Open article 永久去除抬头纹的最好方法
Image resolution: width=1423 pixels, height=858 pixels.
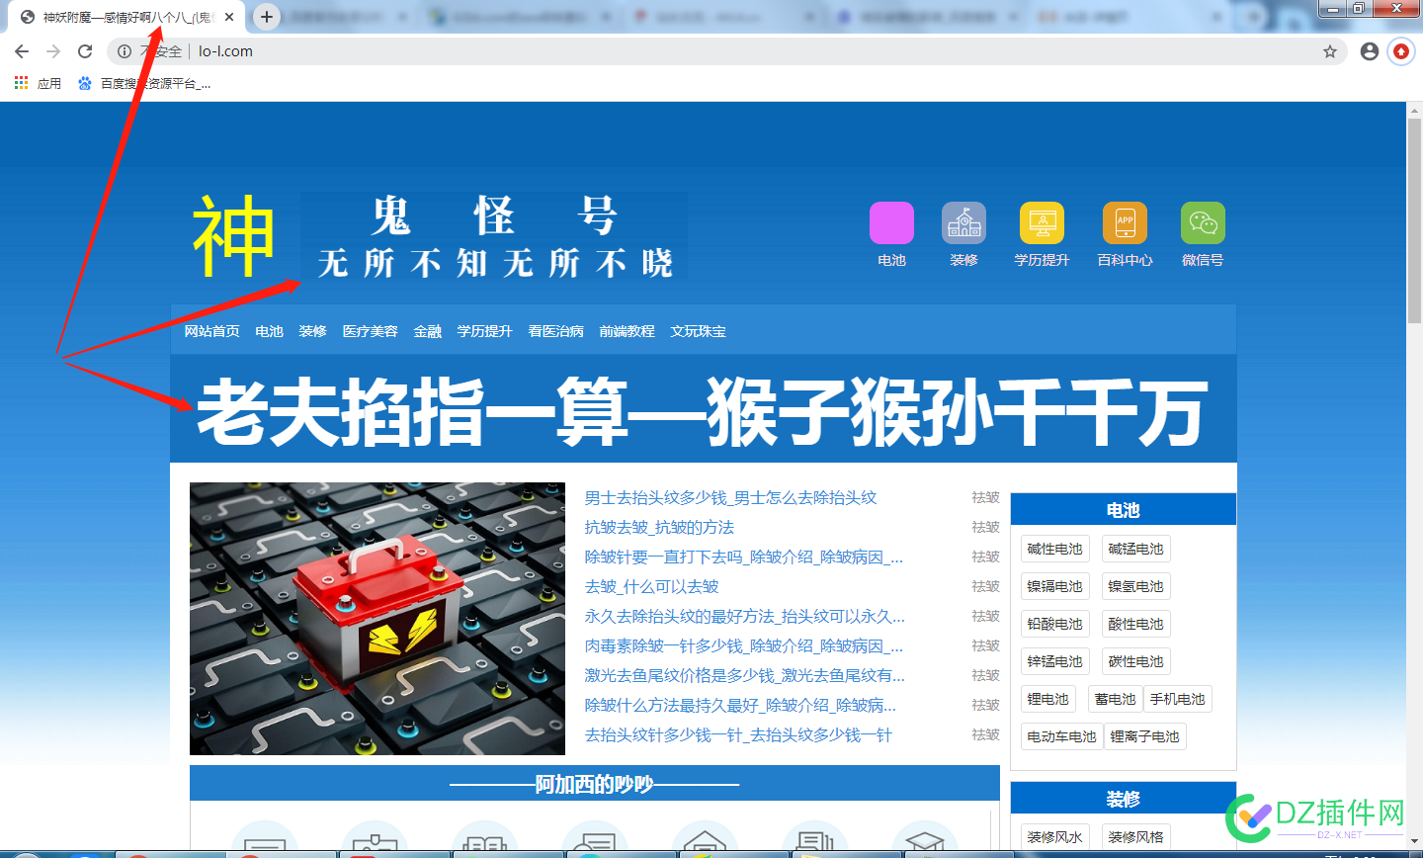744,616
